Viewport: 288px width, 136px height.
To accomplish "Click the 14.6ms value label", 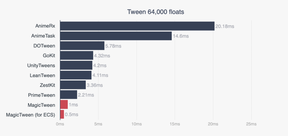I will (x=181, y=36).
